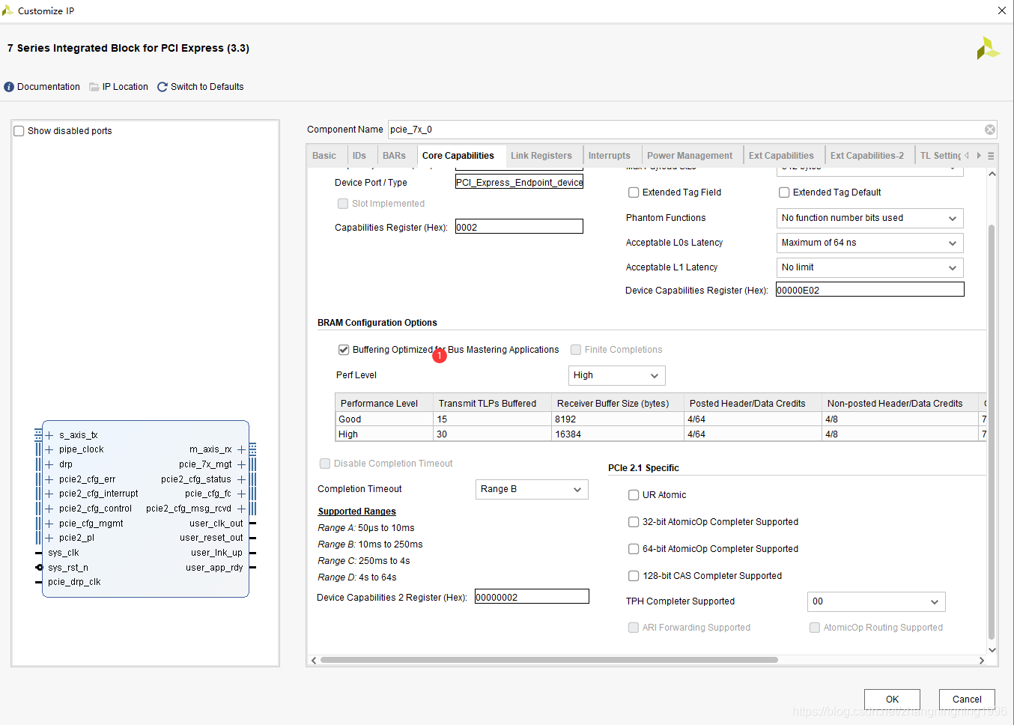
Task: Click the IP Location folder icon
Action: pos(94,87)
